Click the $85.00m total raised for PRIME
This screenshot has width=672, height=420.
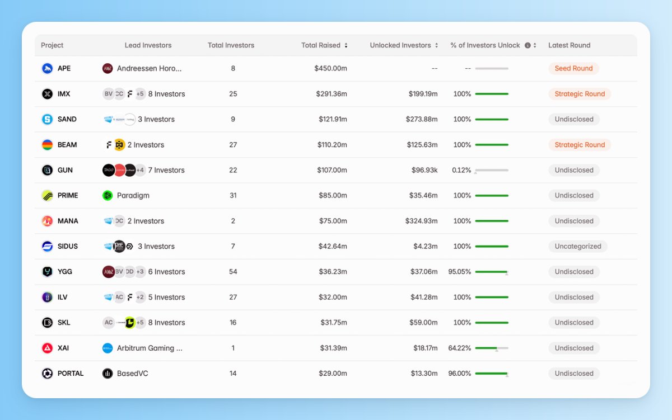[x=333, y=195]
